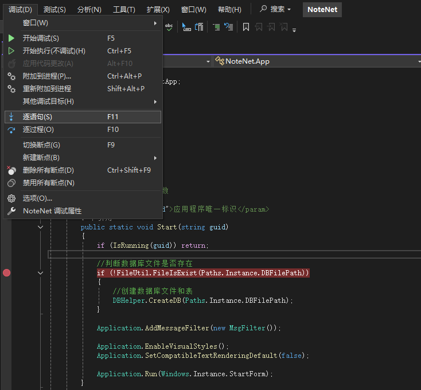
Task: Click the 搜索 search button
Action: (x=275, y=10)
